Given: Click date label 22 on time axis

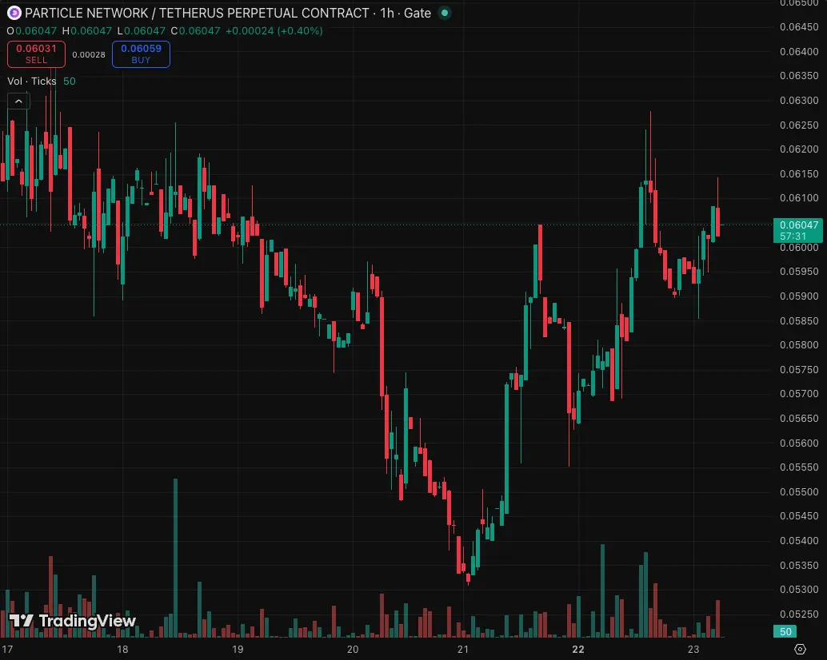Looking at the screenshot, I should (x=578, y=650).
